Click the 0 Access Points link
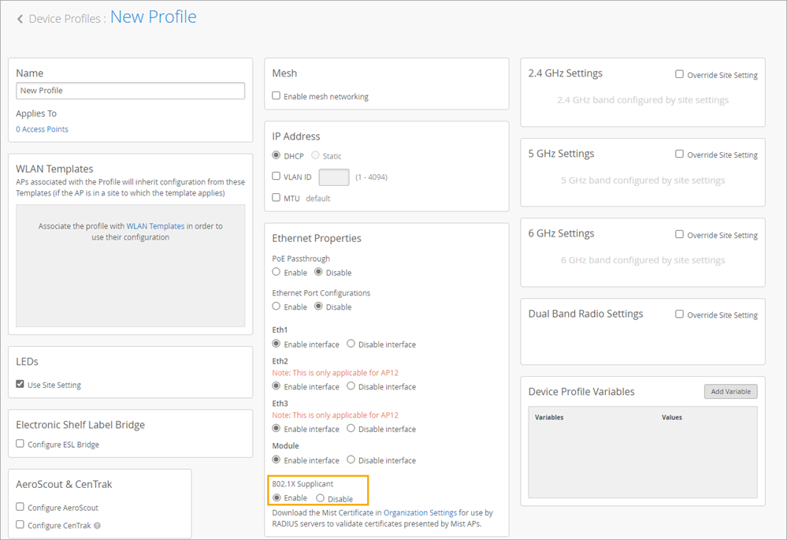787x540 pixels. coord(42,129)
